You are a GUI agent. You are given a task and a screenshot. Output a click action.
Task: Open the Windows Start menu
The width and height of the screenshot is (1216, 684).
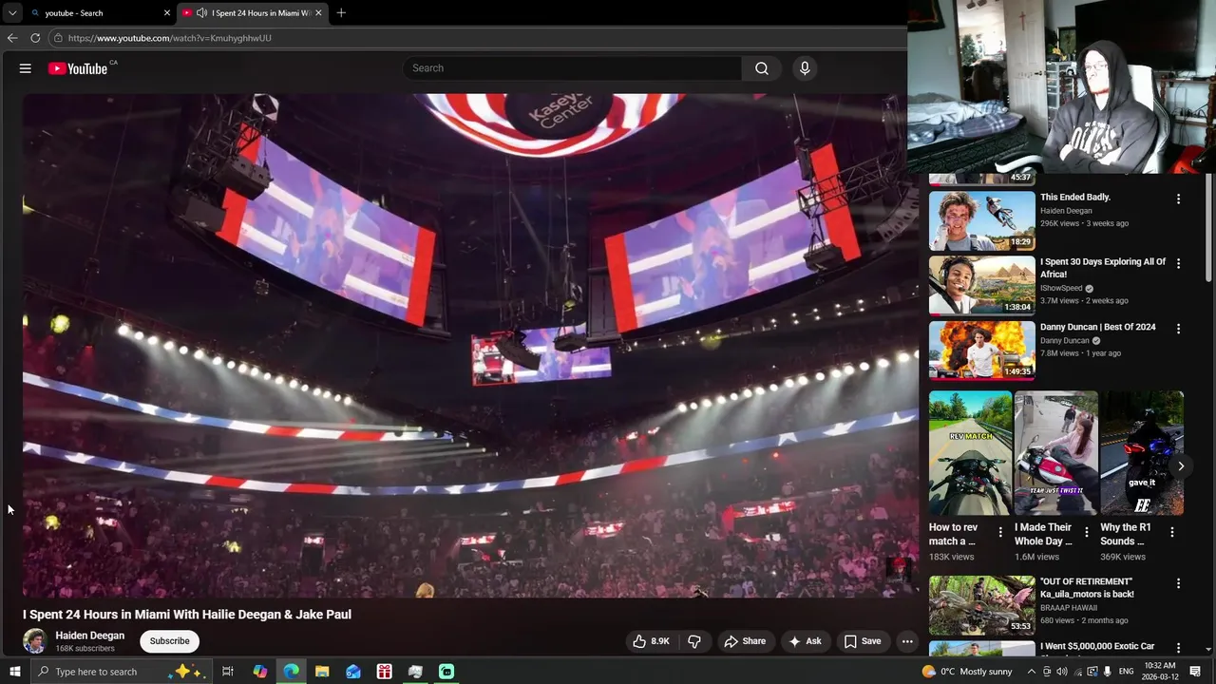[14, 672]
